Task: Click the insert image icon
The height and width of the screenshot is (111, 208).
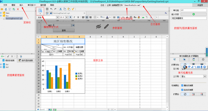Action: [143, 17]
